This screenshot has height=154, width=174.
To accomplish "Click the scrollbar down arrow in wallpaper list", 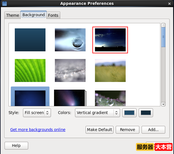I will point(163,104).
